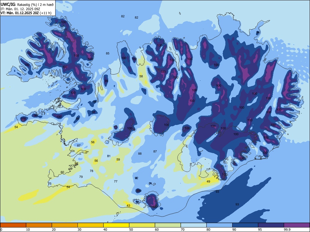Pick the purple above-99.9 legend swatch

click(297, 225)
